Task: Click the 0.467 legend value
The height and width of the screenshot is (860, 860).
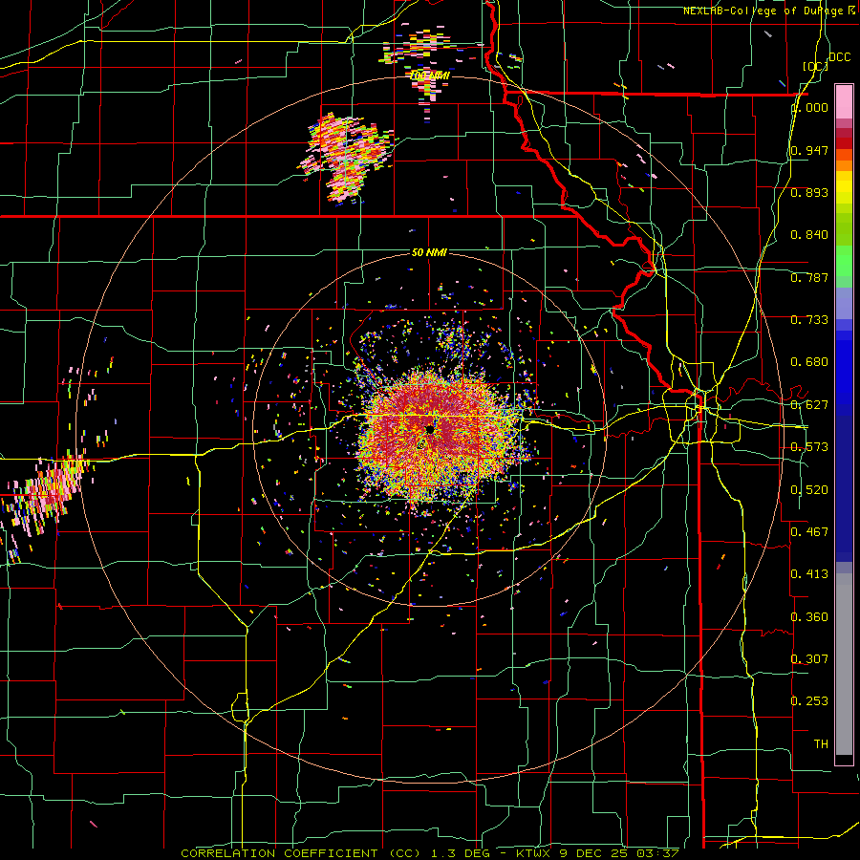Action: 809,532
